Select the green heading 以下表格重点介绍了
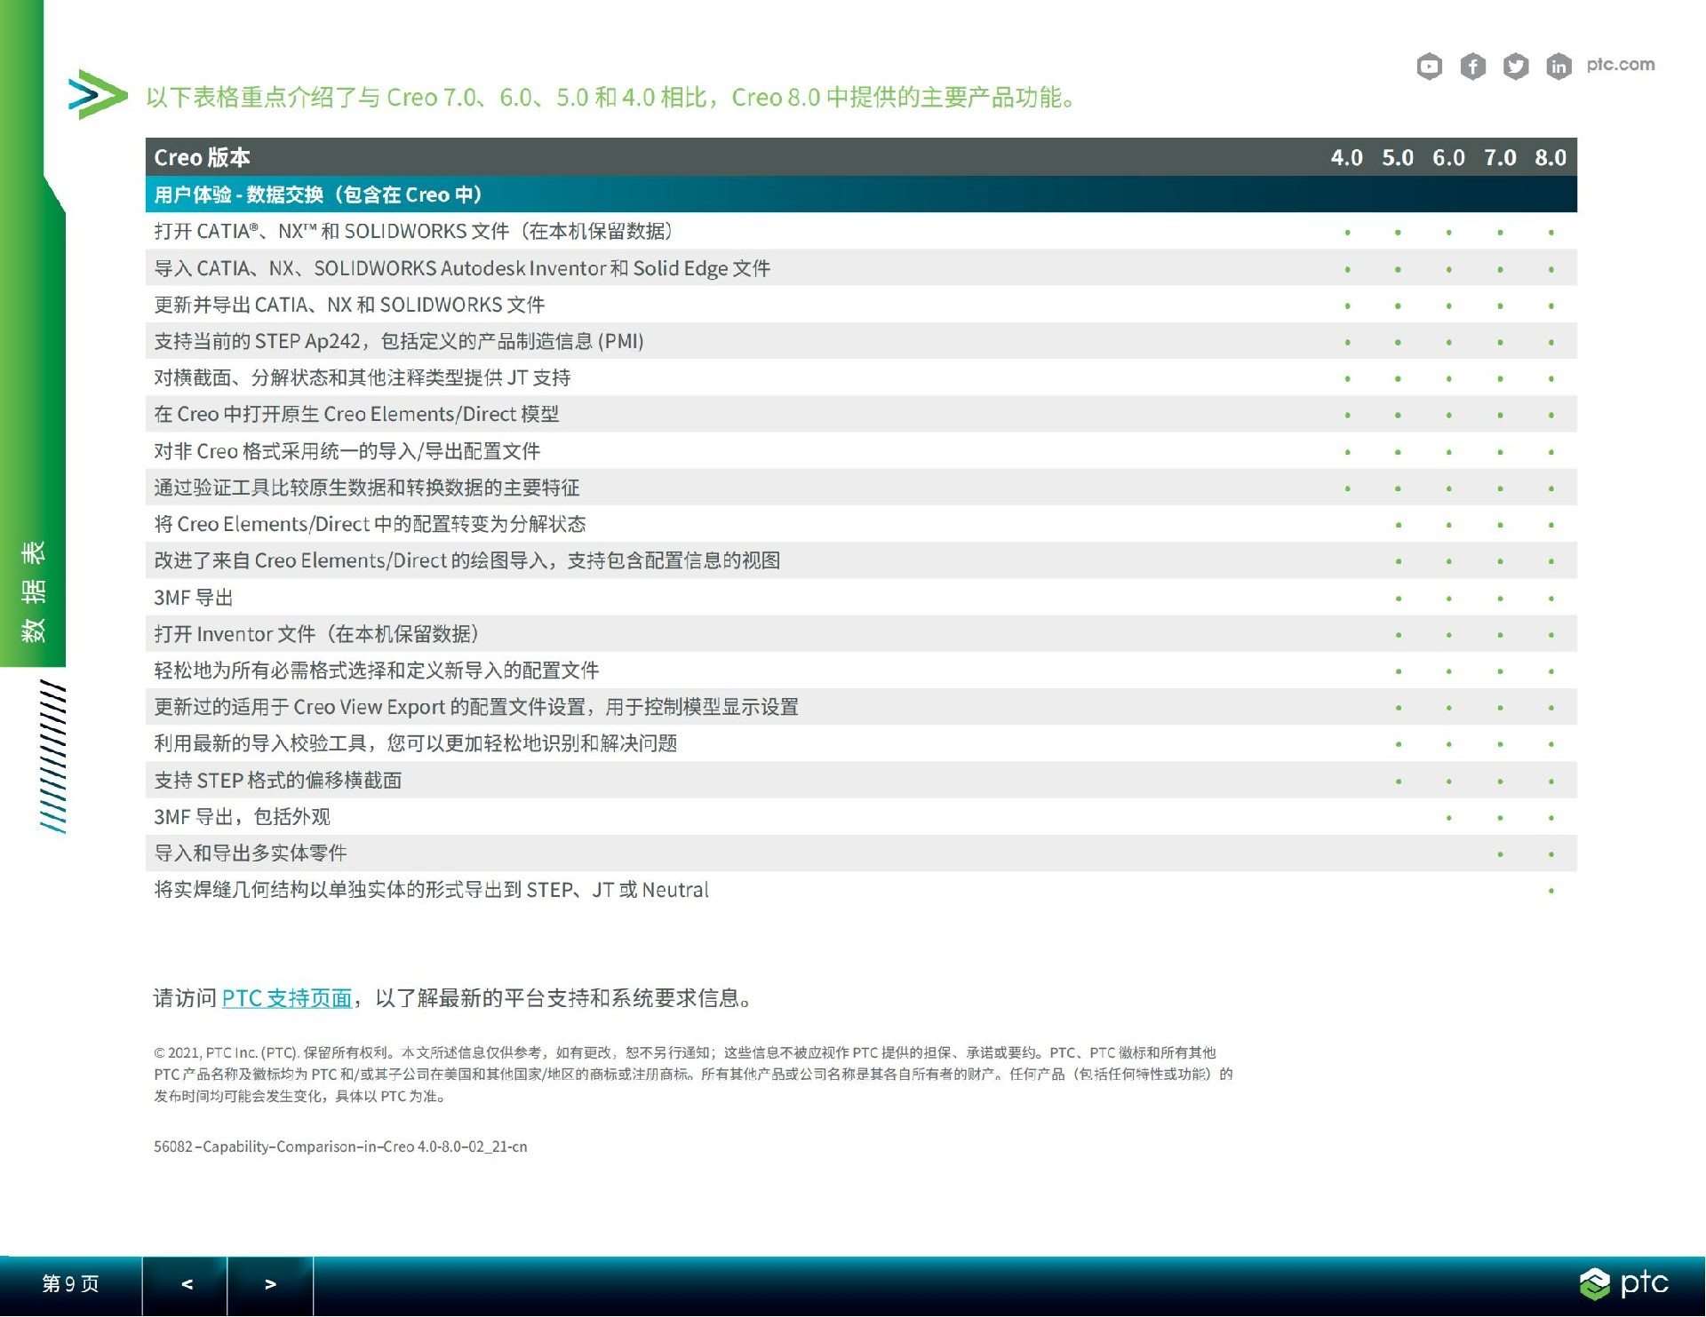This screenshot has height=1317, width=1706. [613, 97]
